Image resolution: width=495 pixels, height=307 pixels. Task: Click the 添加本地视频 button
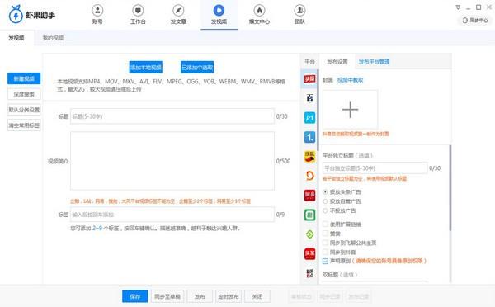(146, 68)
